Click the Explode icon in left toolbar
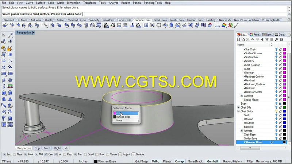The width and height of the screenshot is (292, 164). (x=10, y=48)
